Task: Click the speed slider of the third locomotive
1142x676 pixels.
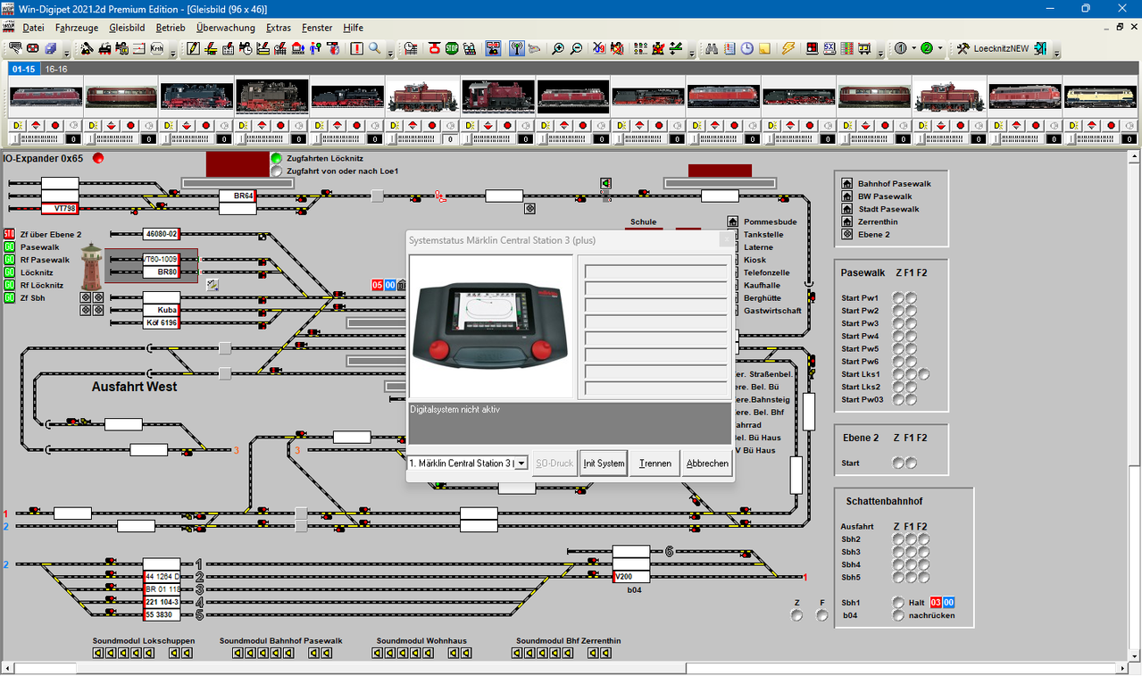Action: click(x=188, y=138)
